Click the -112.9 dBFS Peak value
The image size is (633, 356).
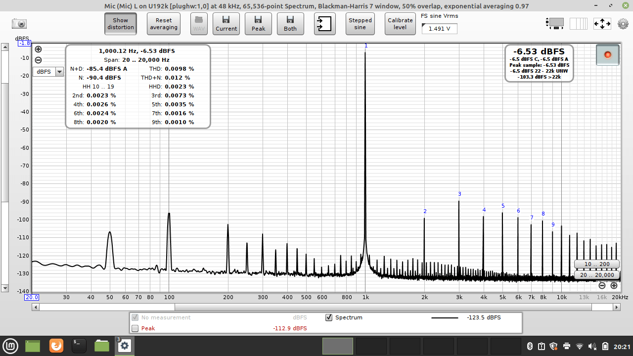(290, 328)
